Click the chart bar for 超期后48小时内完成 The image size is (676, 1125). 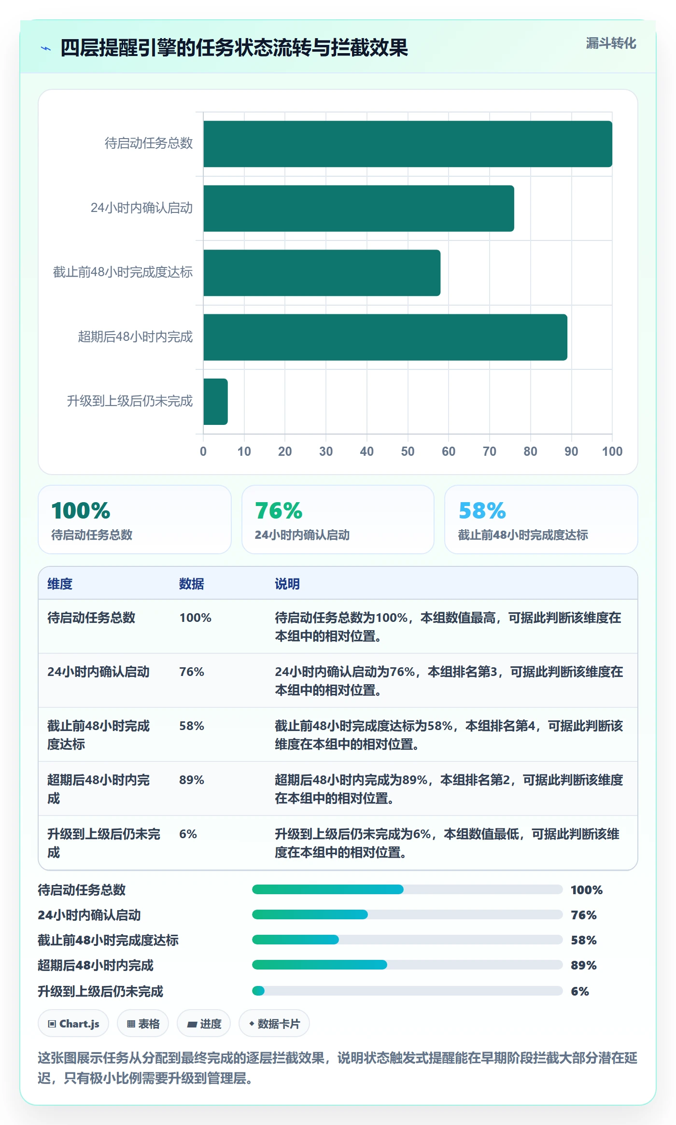385,337
